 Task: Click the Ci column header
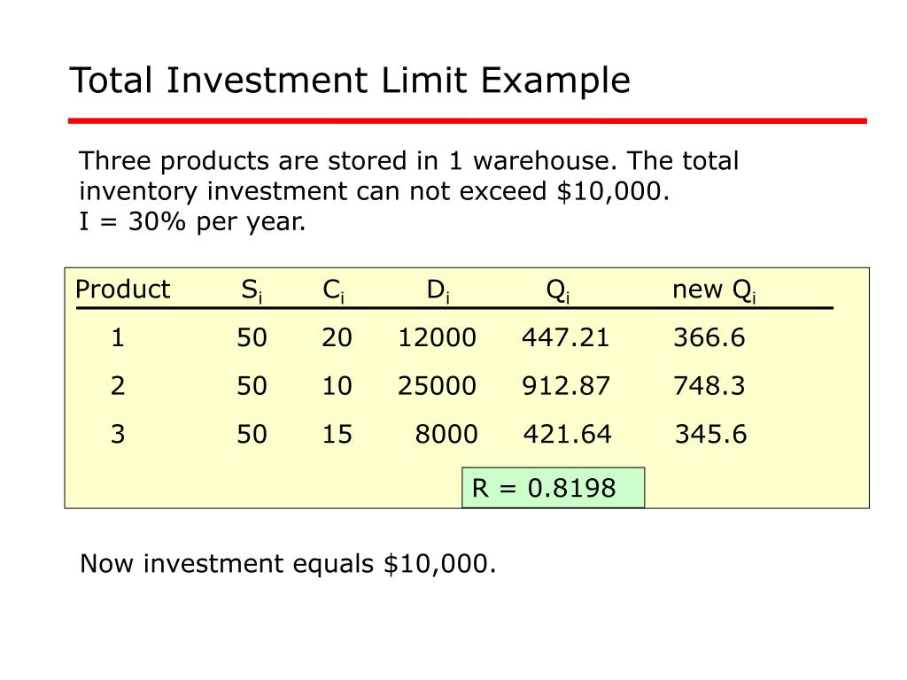pos(333,290)
